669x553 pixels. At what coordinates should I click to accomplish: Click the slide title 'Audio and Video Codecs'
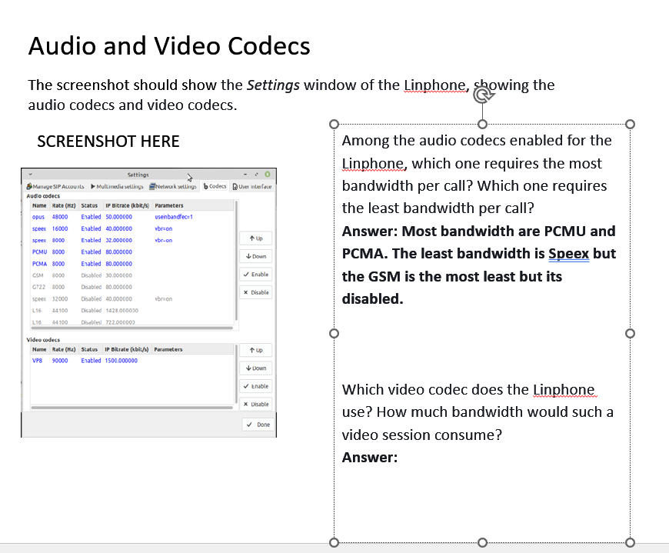click(169, 46)
